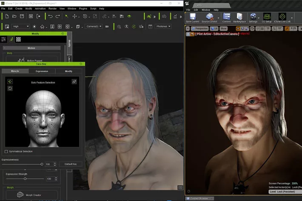Open the sliders Attribute tab in Modify panel

tap(3, 40)
